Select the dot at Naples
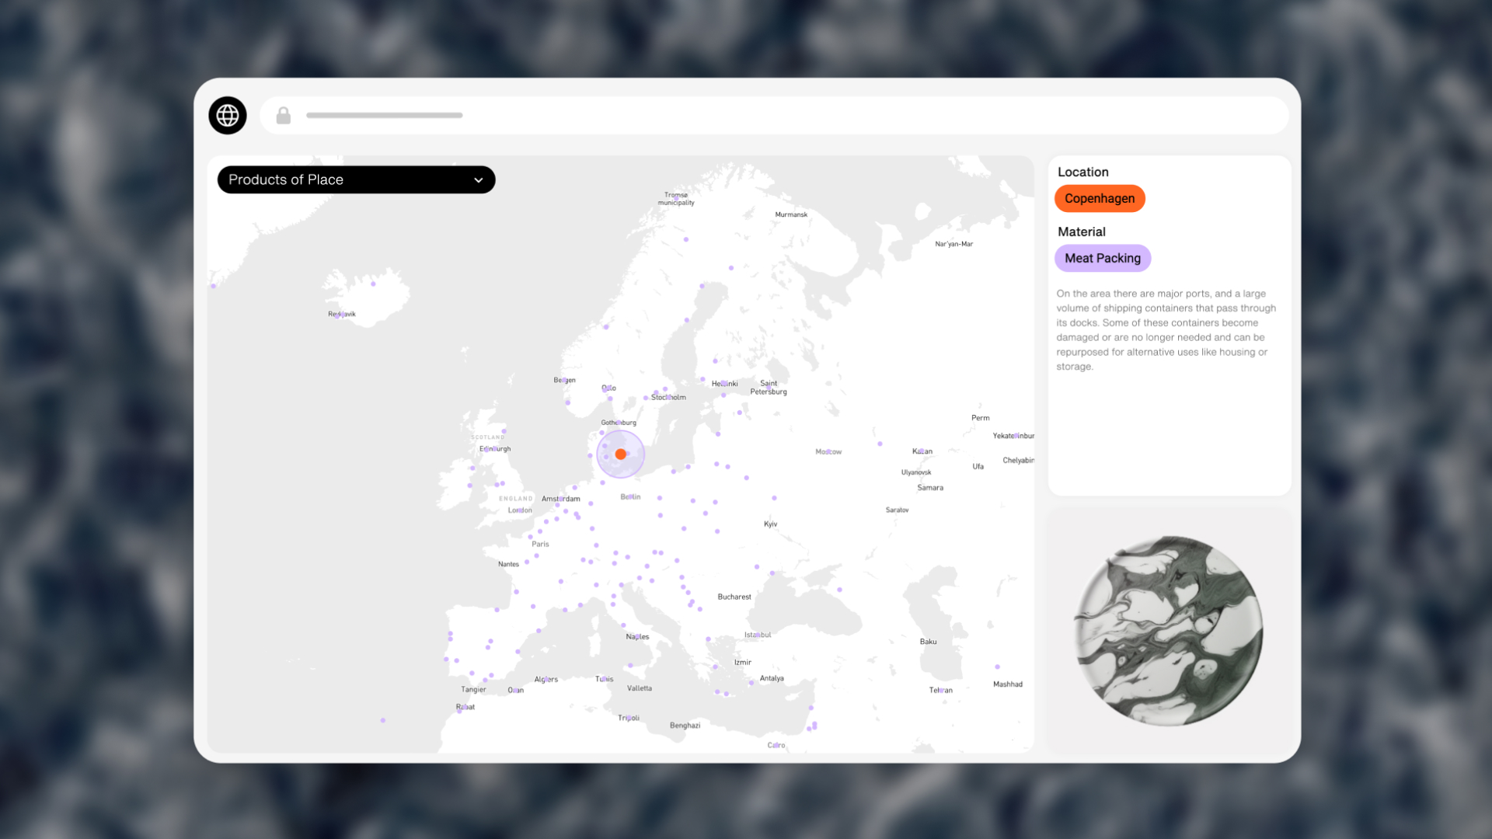This screenshot has width=1492, height=839. [x=636, y=637]
